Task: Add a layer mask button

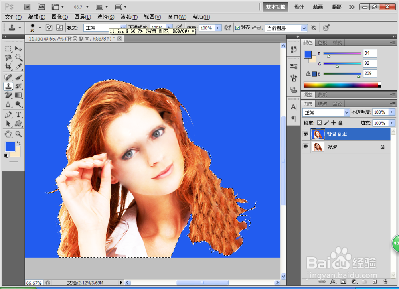Action: coord(344,282)
